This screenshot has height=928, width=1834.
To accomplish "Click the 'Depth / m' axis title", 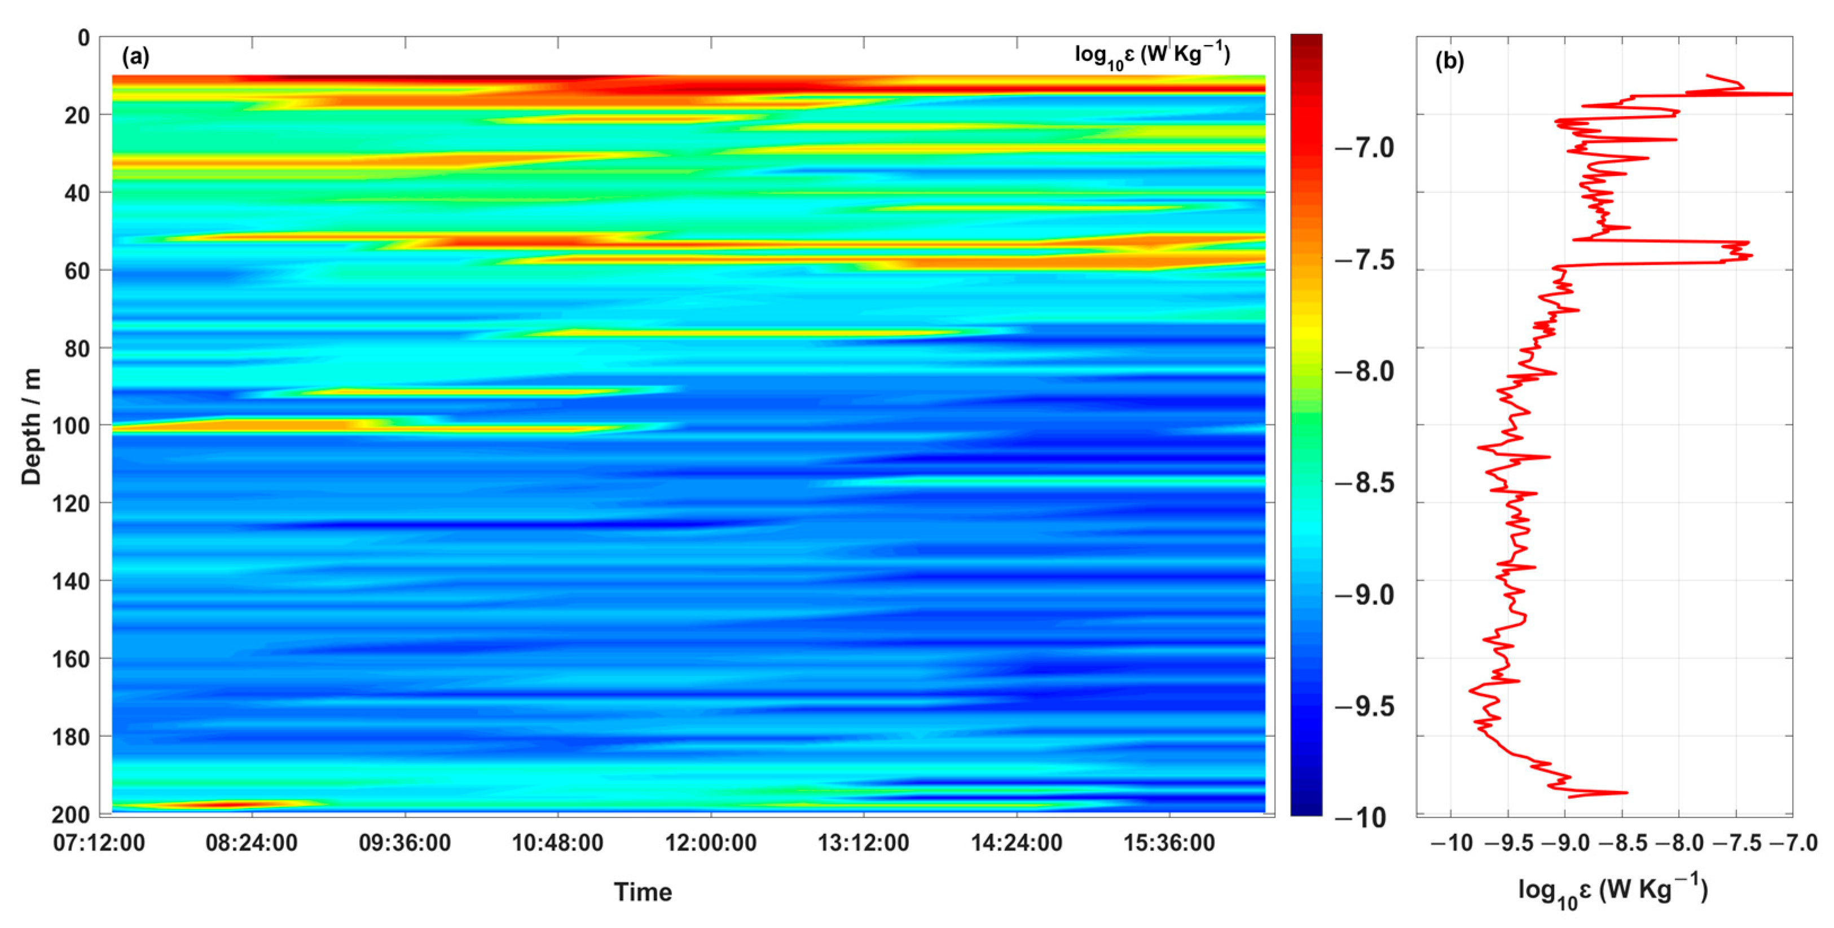I will [x=32, y=427].
